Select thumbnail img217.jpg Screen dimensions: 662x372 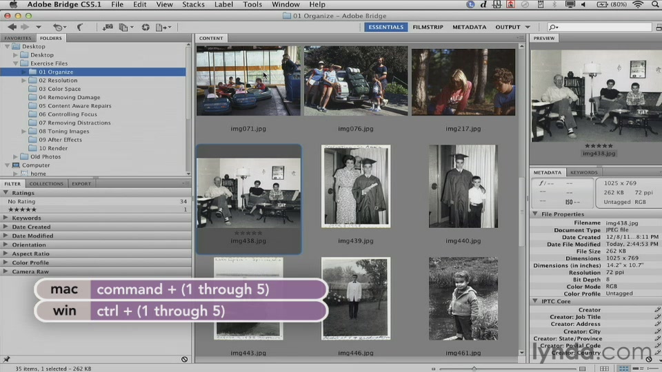click(x=463, y=82)
